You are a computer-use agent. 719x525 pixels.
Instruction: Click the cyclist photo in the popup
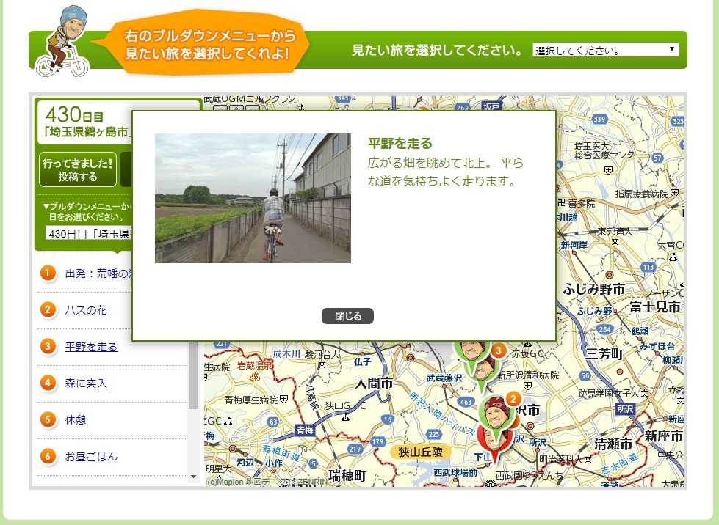click(x=253, y=198)
